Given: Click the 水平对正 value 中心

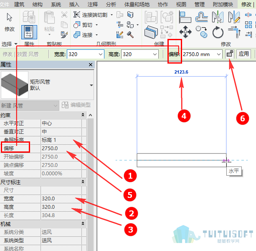Looking at the screenshot, I should tap(61, 123).
